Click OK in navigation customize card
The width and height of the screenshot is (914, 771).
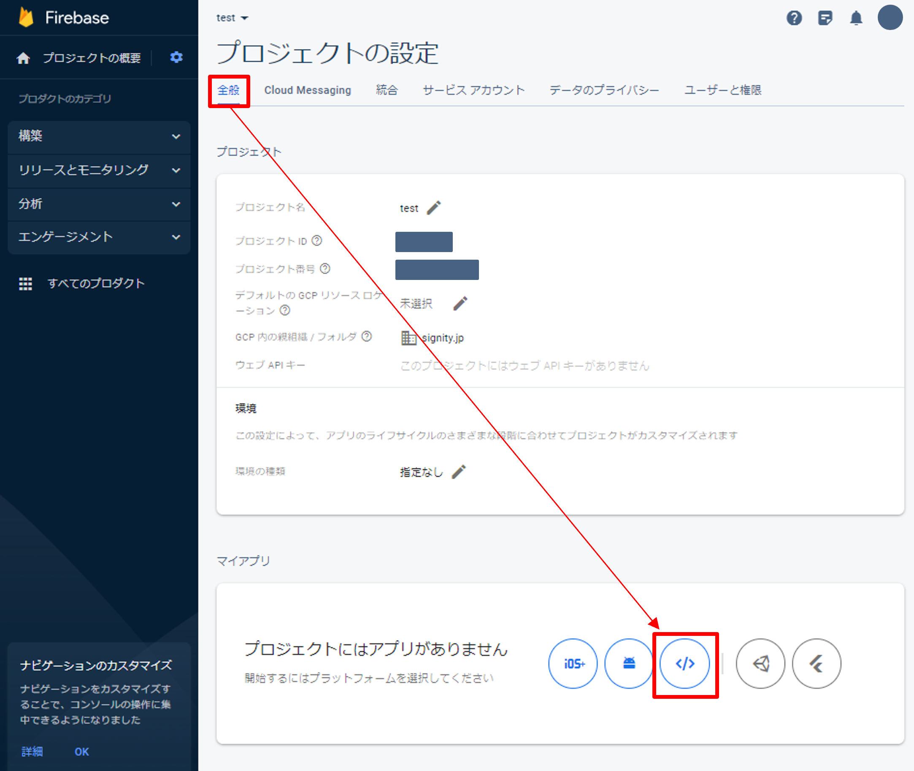click(82, 751)
